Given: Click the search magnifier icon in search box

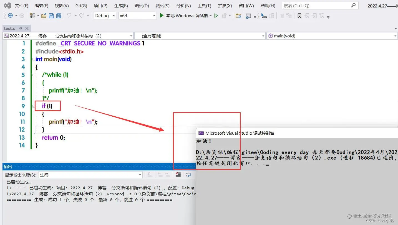Looking at the screenshot, I should click(x=353, y=5).
